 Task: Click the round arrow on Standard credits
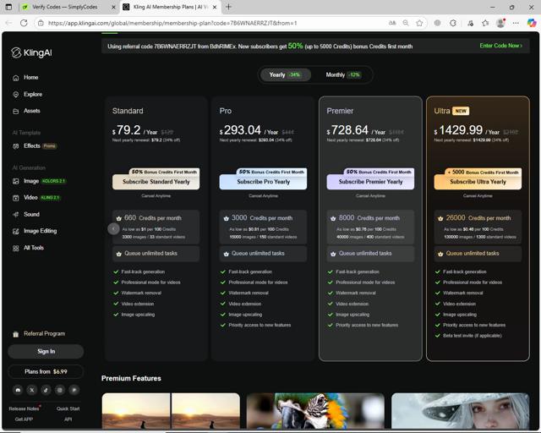113,228
